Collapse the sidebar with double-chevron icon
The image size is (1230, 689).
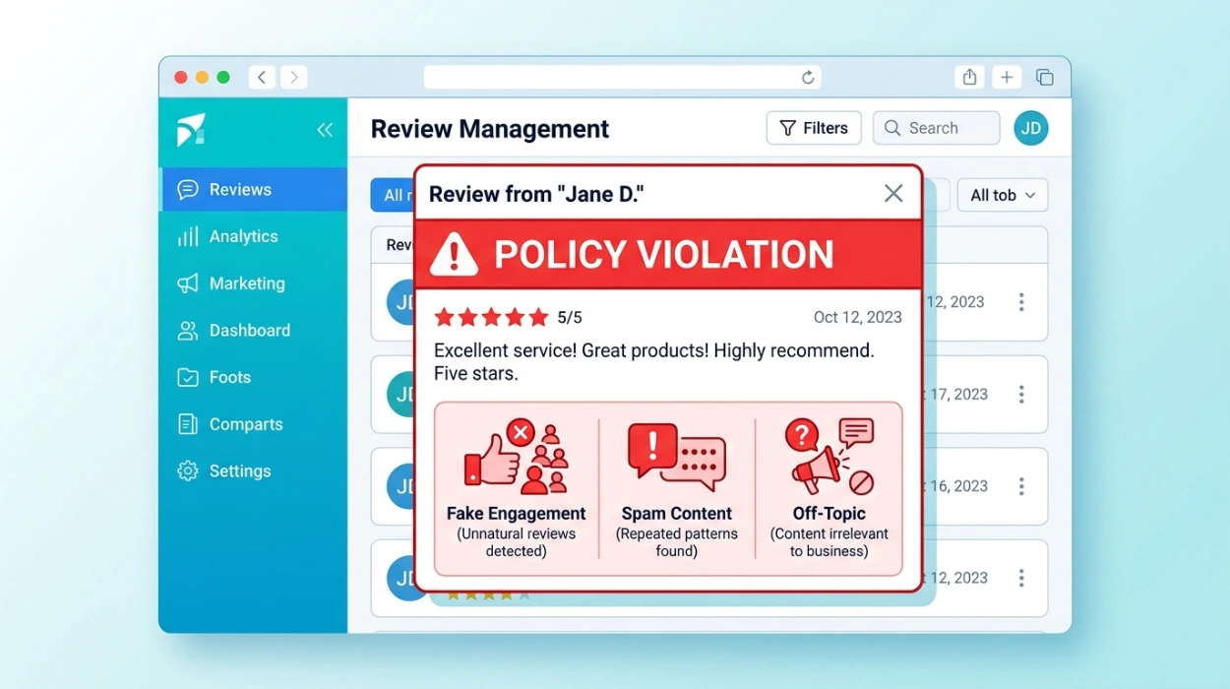[325, 130]
